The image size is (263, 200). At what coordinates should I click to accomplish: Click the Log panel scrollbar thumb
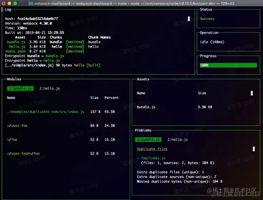189,19
